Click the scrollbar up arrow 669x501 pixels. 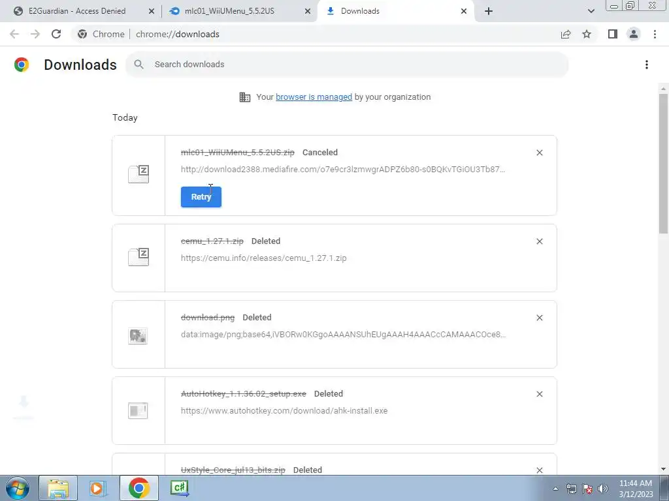[x=663, y=89]
